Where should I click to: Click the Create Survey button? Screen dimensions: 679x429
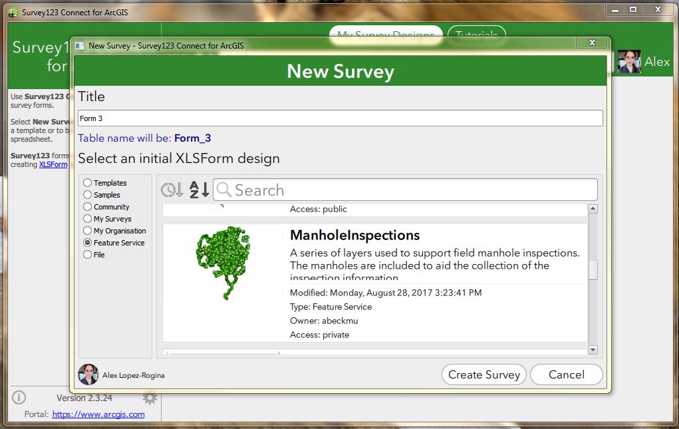[x=483, y=374]
